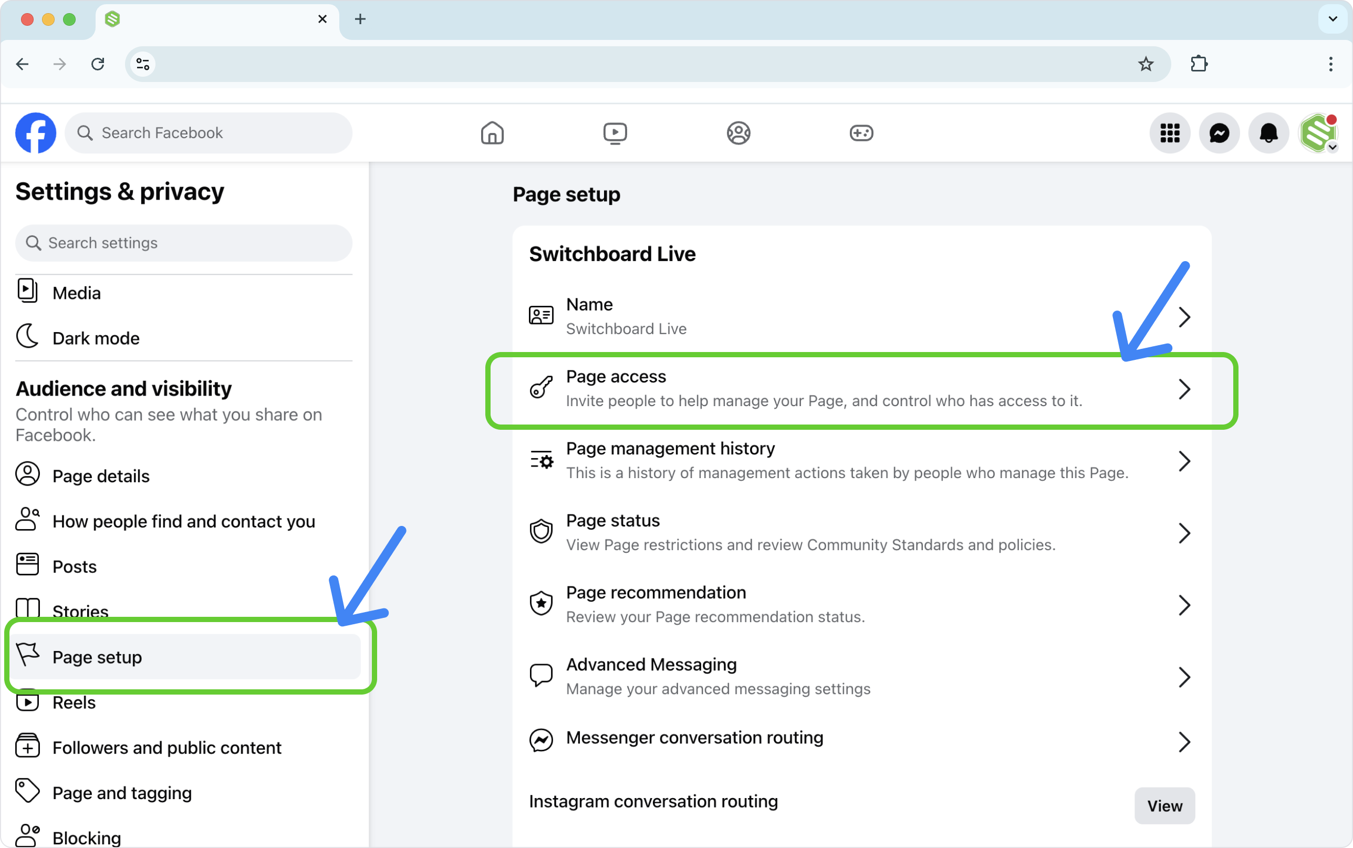Click the "Instagram conversation routing" label
The height and width of the screenshot is (848, 1353).
coord(653,801)
